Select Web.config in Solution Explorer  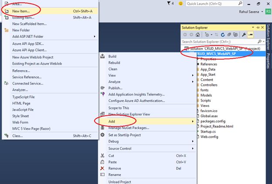209,136
